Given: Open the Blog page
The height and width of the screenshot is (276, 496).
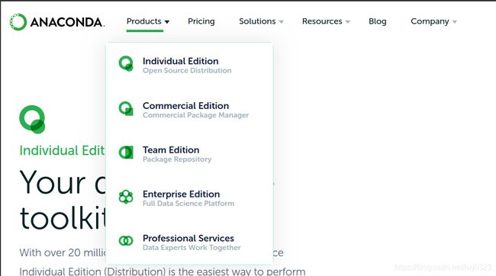Looking at the screenshot, I should click(x=378, y=21).
